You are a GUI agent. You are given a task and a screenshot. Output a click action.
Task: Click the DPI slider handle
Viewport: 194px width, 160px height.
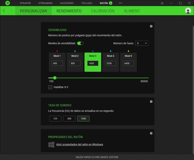[55, 78]
